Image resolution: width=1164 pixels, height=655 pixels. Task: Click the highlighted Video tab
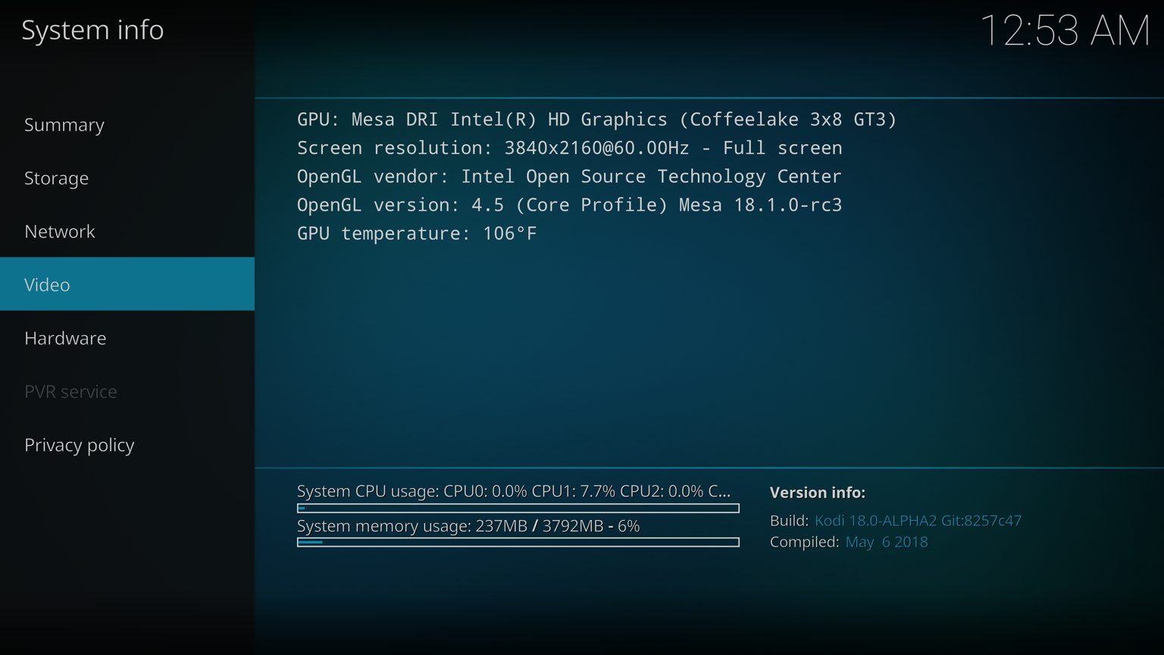[x=47, y=284]
